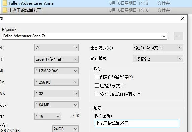Select the Fallen Adventurer Anna folder name
This screenshot has width=192, height=132.
pyautogui.click(x=31, y=3)
